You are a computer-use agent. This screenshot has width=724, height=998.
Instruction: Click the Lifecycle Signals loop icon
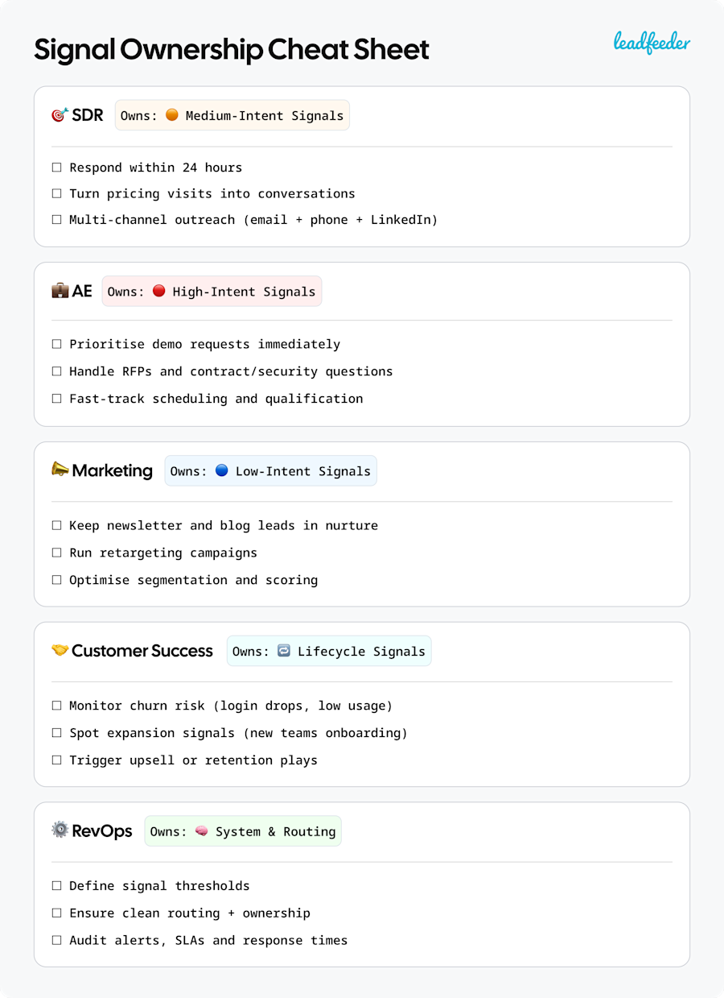tap(283, 651)
